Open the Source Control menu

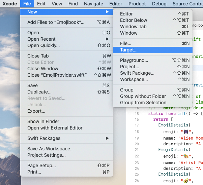pos(188,4)
